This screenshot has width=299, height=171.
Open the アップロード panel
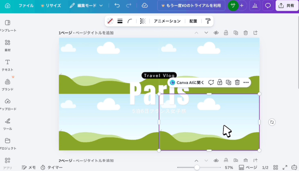[8, 104]
